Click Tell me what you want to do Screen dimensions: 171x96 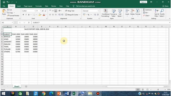[85, 6]
